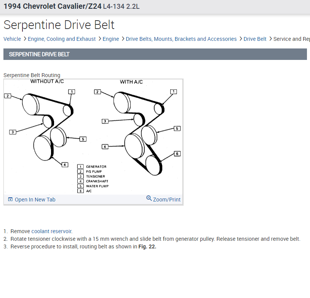Click the 'P/S PUMP' legend entry
Viewport: 310px width, 298px height.
point(94,172)
